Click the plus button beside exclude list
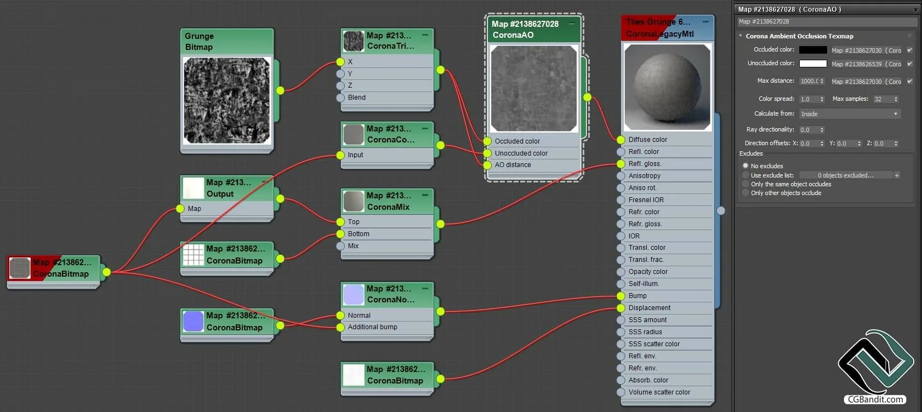922x412 pixels. 897,175
